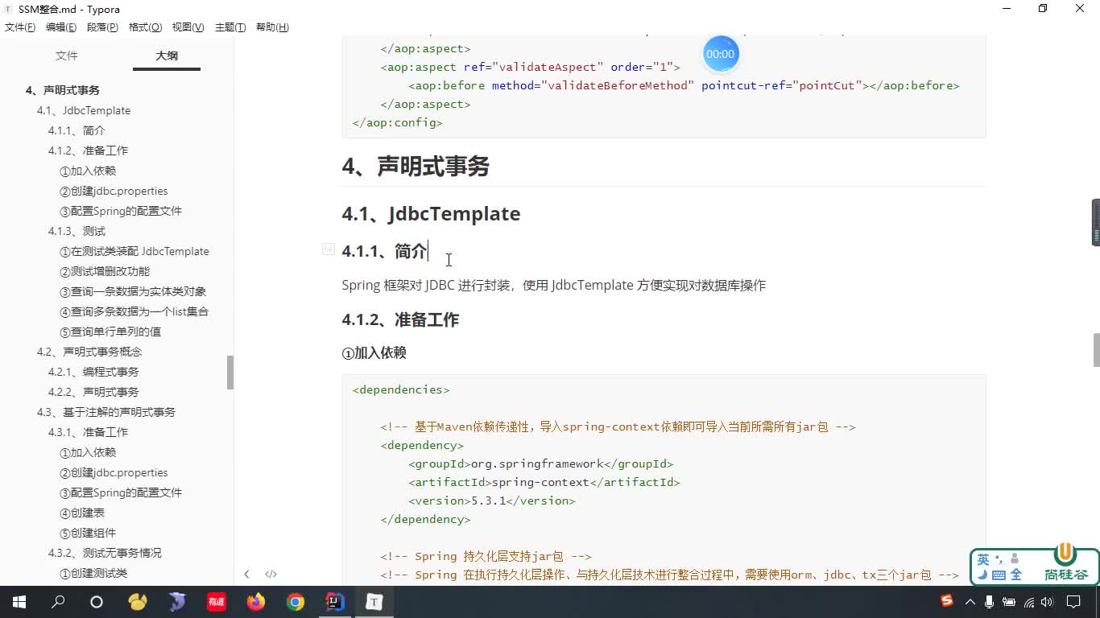Image resolution: width=1100 pixels, height=618 pixels.
Task: Show hidden tray icons chevron
Action: 970,601
